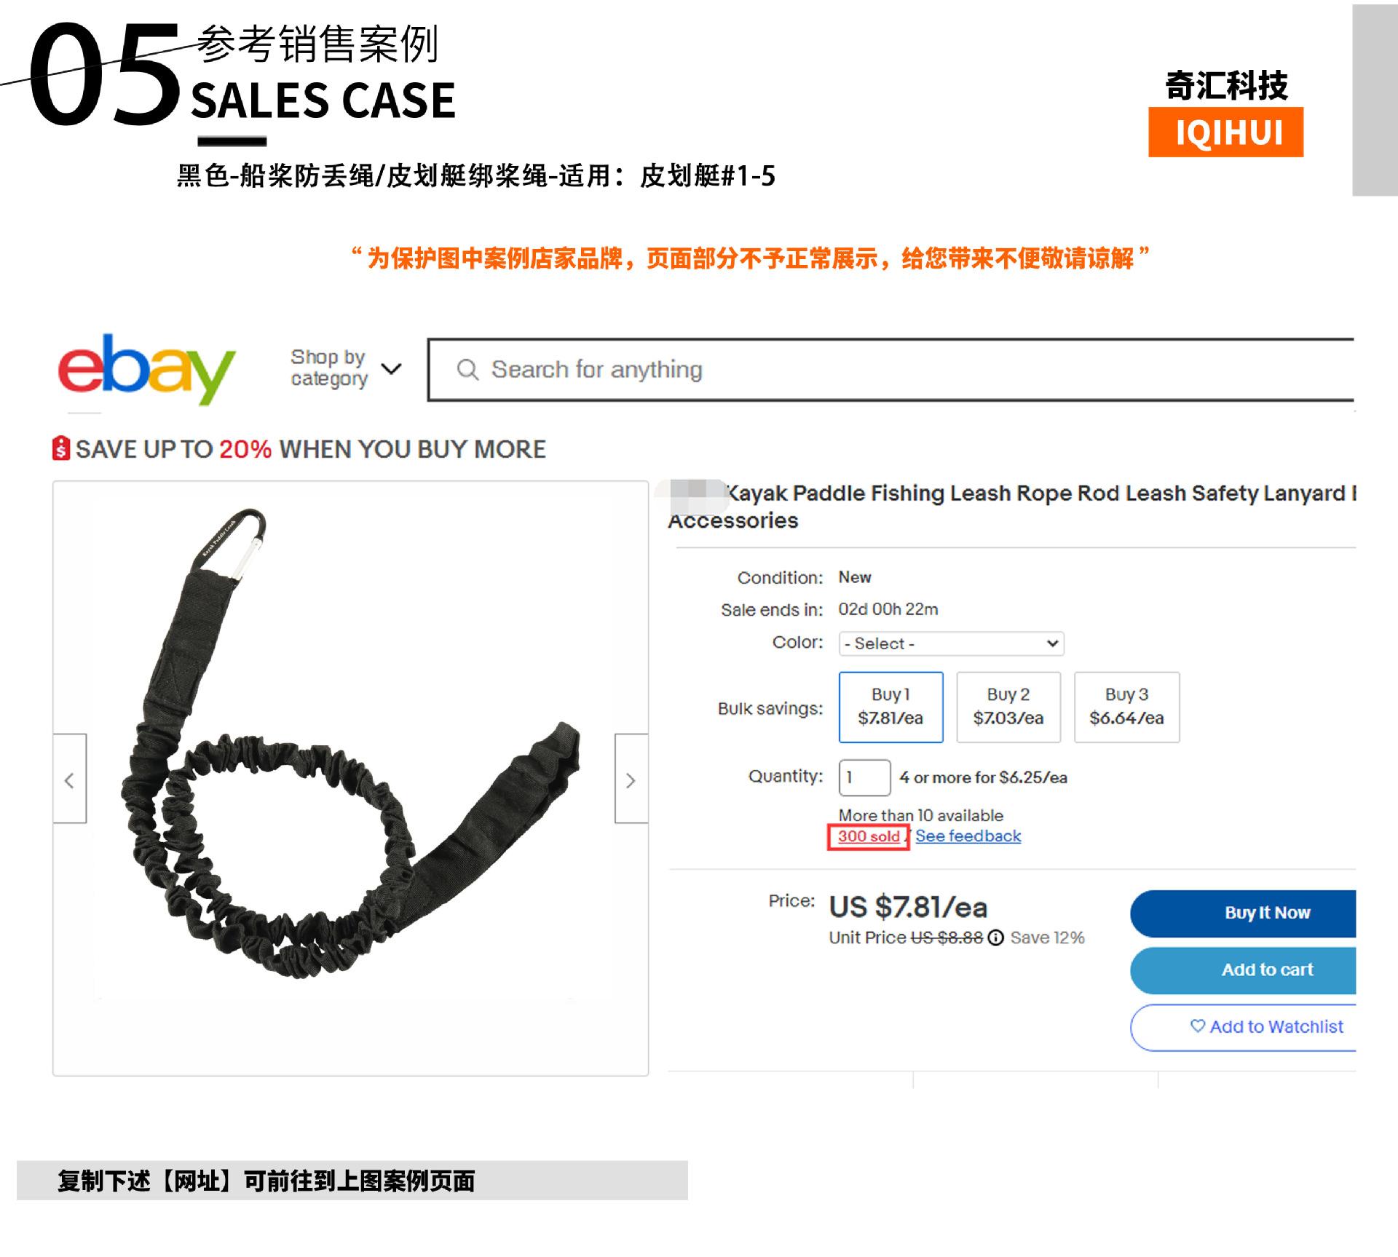Select Buy 2 at $7.03/ea option
The height and width of the screenshot is (1257, 1398).
click(1008, 707)
